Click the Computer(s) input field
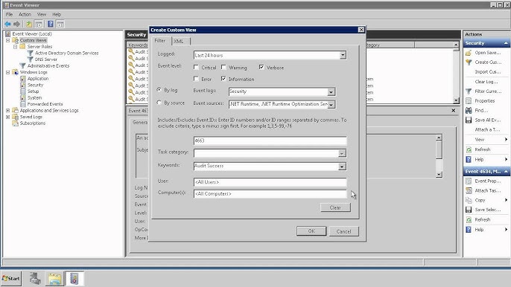This screenshot has height=287, width=511. pyautogui.click(x=270, y=194)
